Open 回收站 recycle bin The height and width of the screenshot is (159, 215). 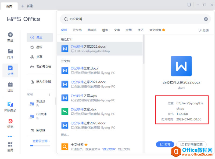(41, 130)
